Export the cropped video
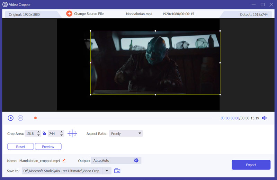This screenshot has width=277, height=180. click(251, 165)
